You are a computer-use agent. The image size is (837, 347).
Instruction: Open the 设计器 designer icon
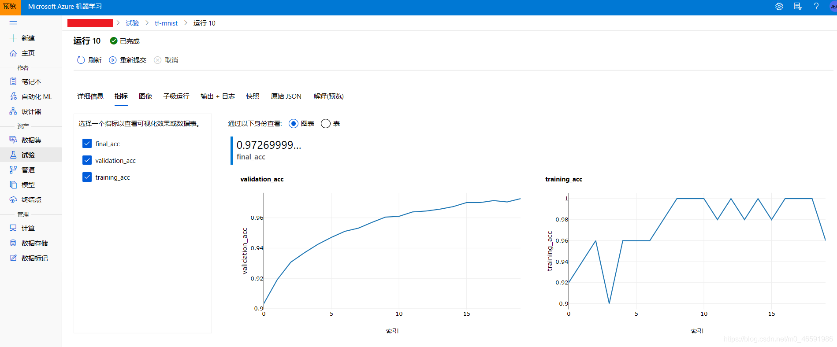pos(13,111)
